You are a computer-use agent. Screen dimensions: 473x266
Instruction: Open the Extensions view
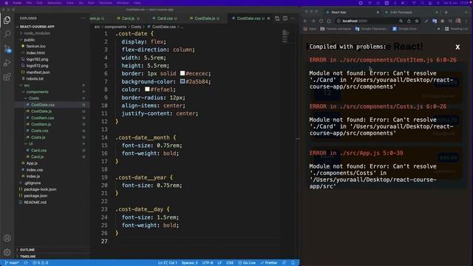click(x=7, y=77)
